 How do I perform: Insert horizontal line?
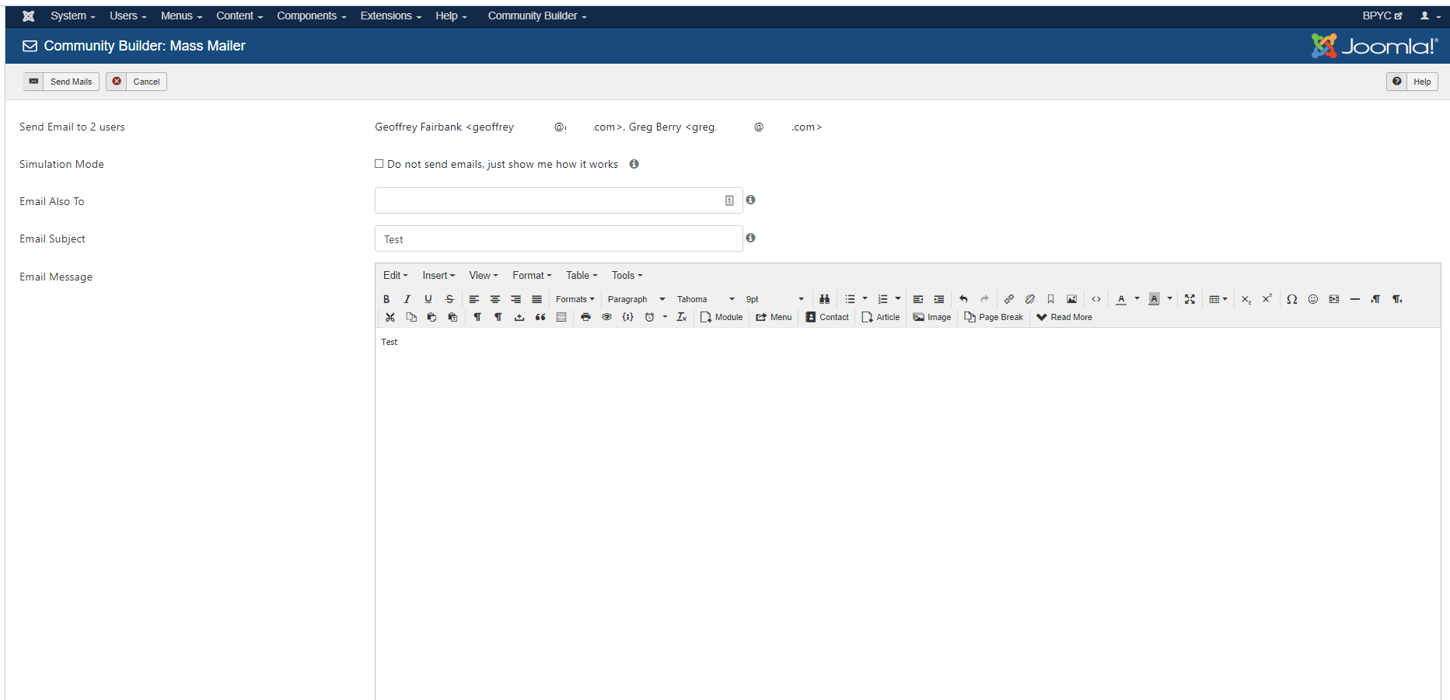[1355, 299]
